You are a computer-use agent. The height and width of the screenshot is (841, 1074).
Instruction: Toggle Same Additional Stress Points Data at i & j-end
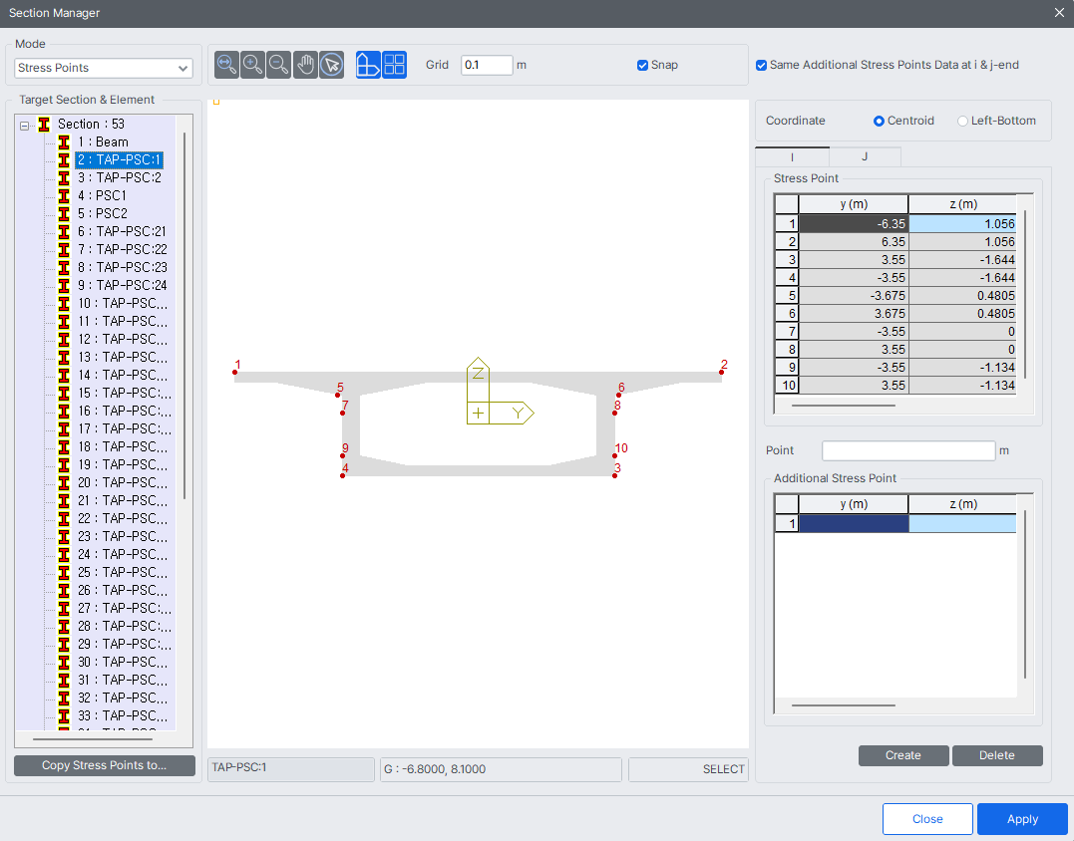point(761,65)
